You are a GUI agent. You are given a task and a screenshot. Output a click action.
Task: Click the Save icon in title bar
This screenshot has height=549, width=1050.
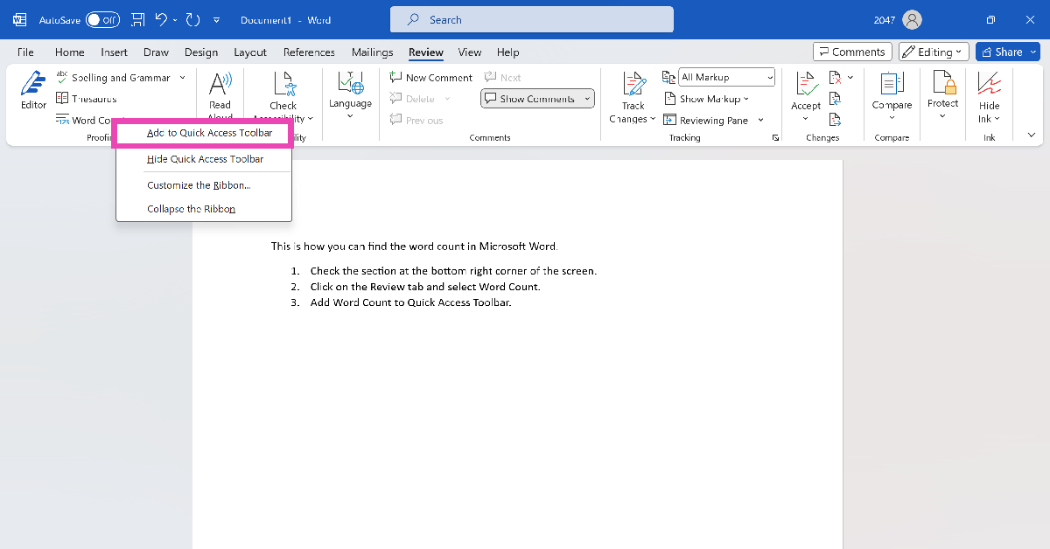[x=138, y=19]
